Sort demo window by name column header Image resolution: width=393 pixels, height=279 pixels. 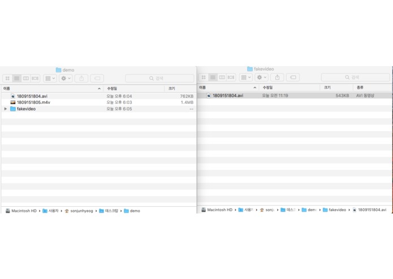53,88
